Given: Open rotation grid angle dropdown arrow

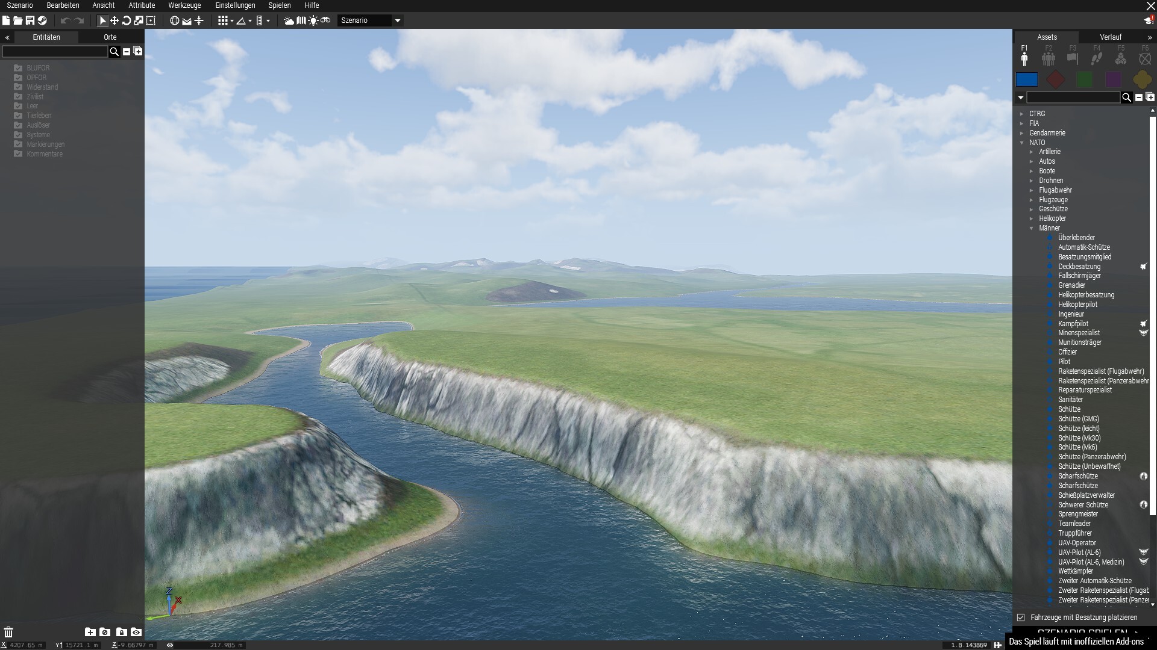Looking at the screenshot, I should 250,21.
